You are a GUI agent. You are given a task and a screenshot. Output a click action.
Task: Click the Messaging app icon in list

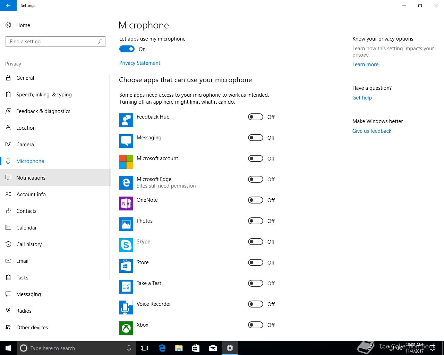[126, 141]
